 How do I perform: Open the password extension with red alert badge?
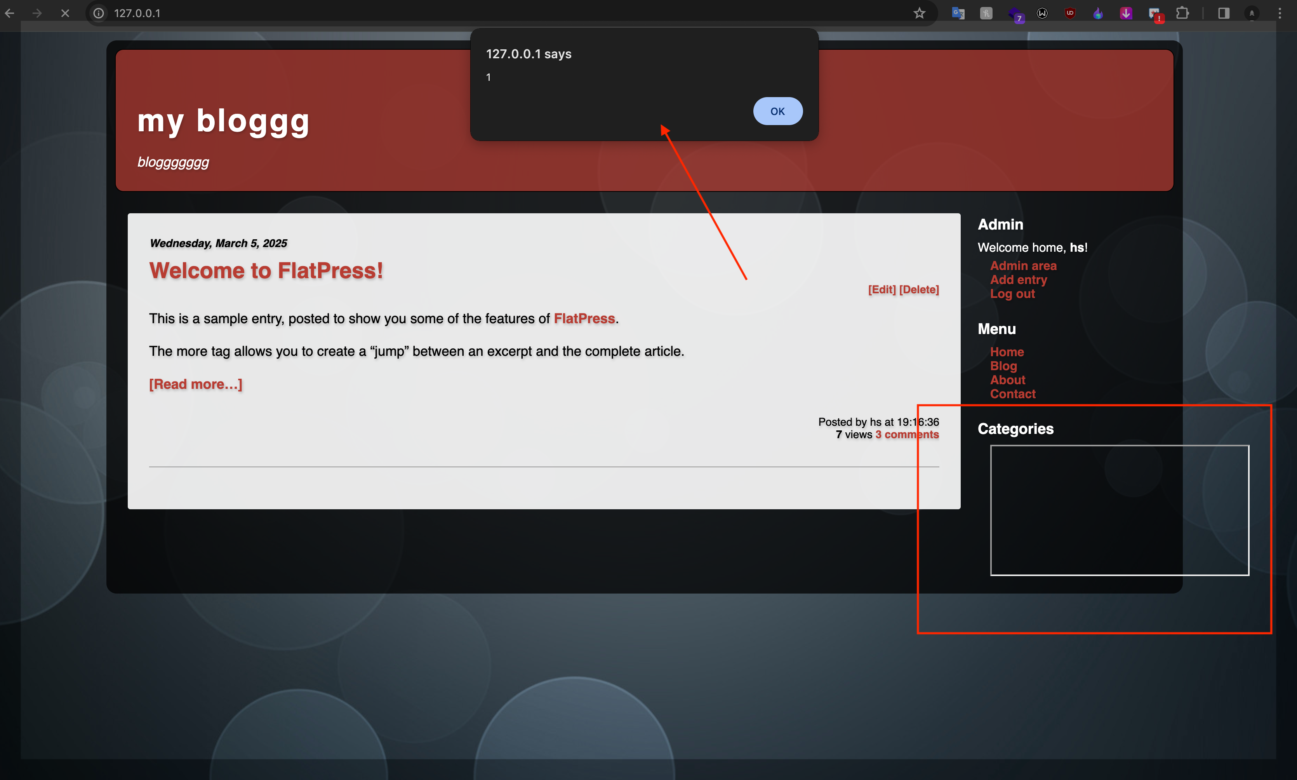tap(1155, 14)
